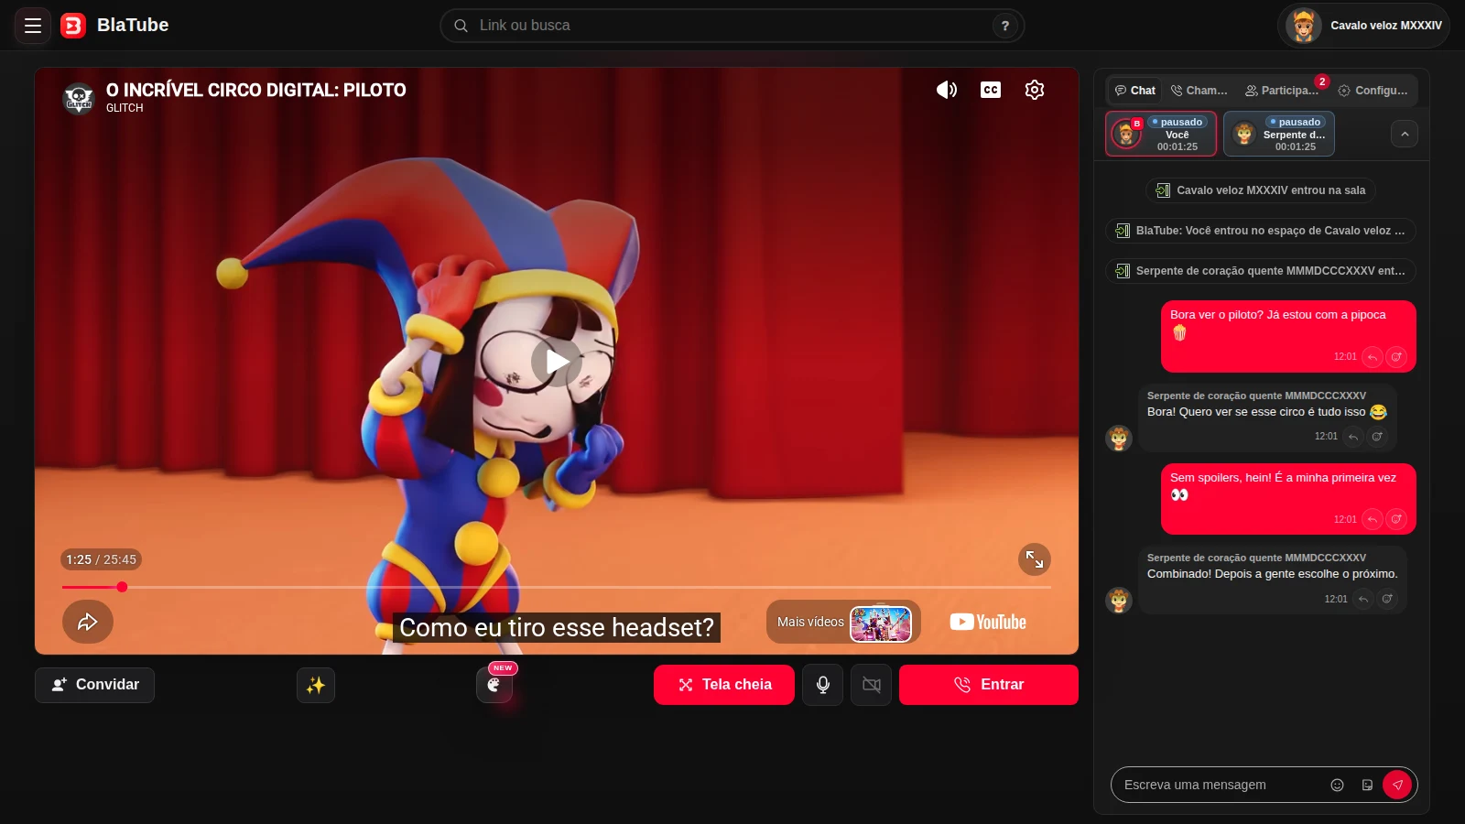Reply to the 'Sem spoilers' message
Screen dimensions: 1465x824
point(1372,520)
